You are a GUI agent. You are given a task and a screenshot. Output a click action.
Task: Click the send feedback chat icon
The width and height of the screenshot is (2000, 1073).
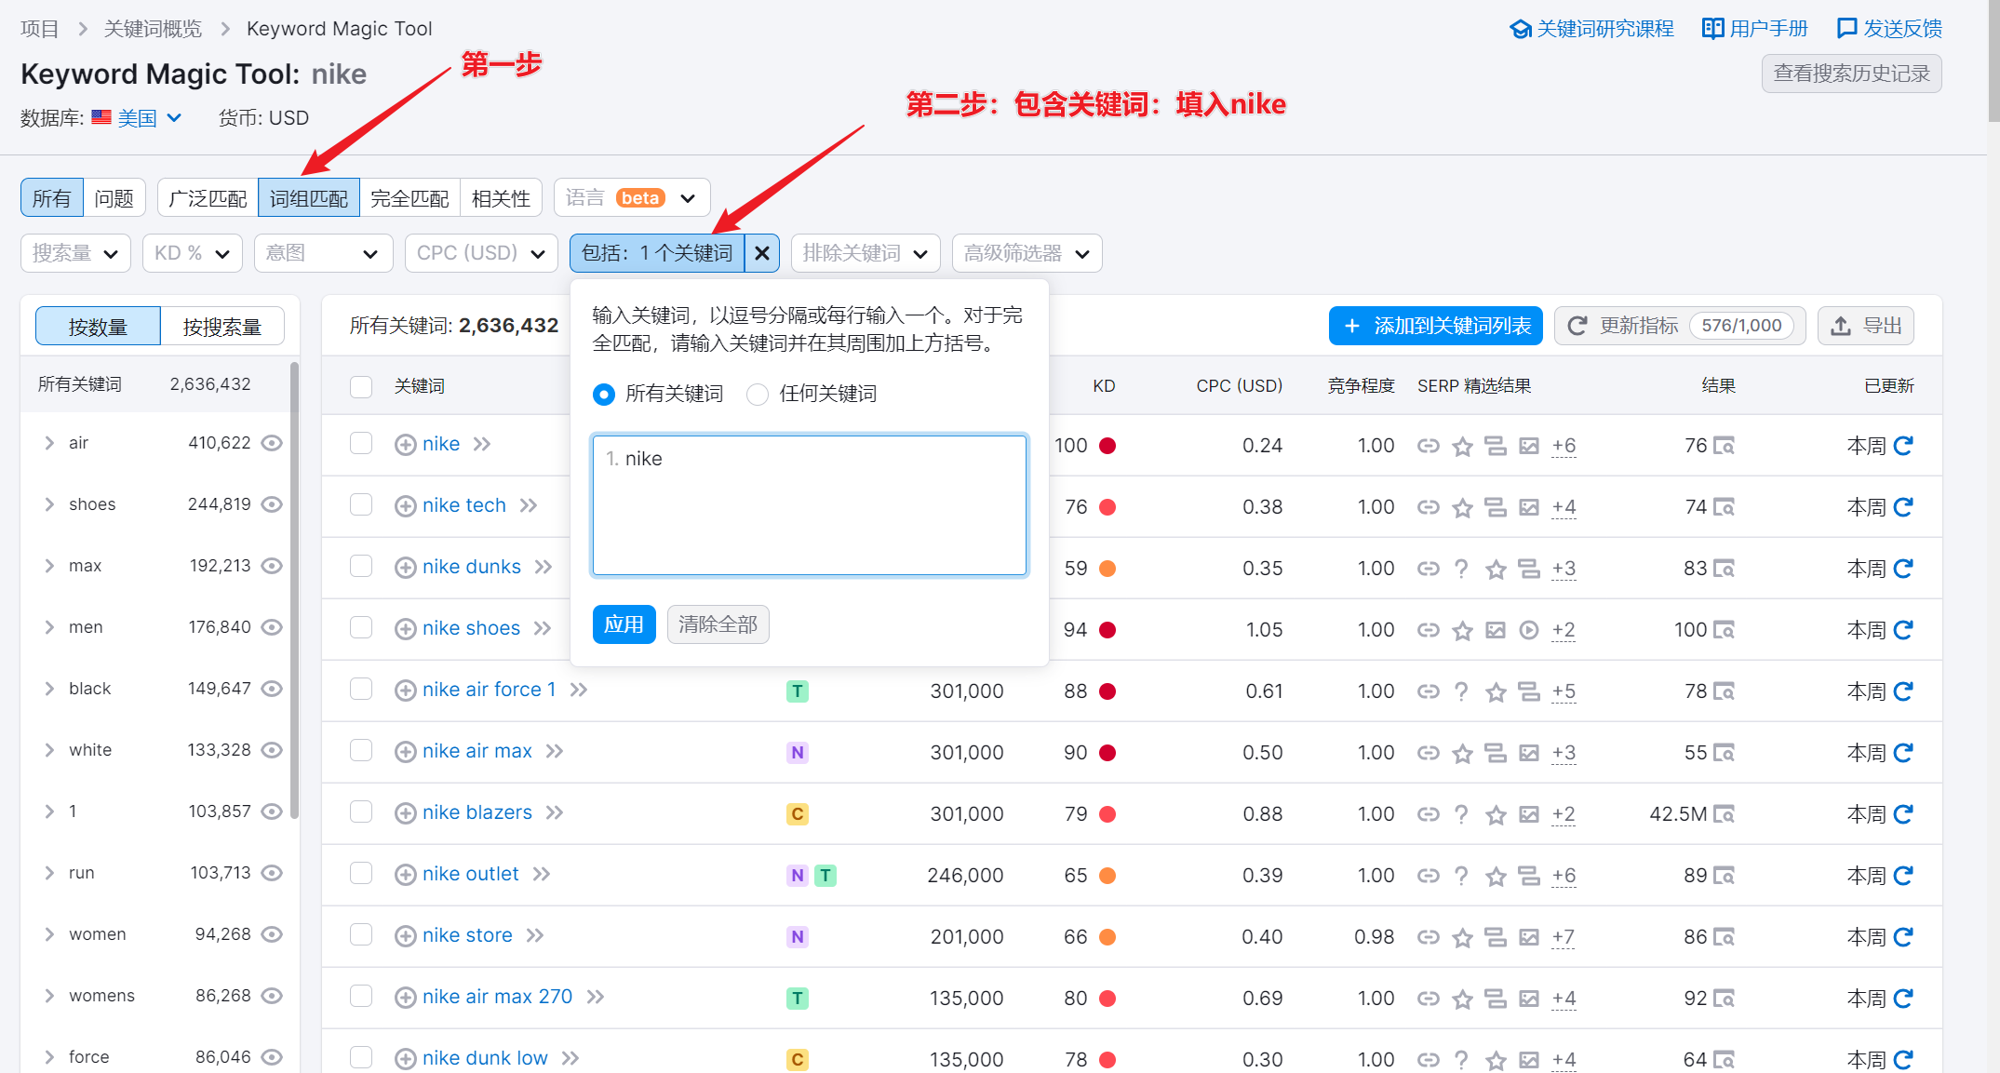[1846, 28]
